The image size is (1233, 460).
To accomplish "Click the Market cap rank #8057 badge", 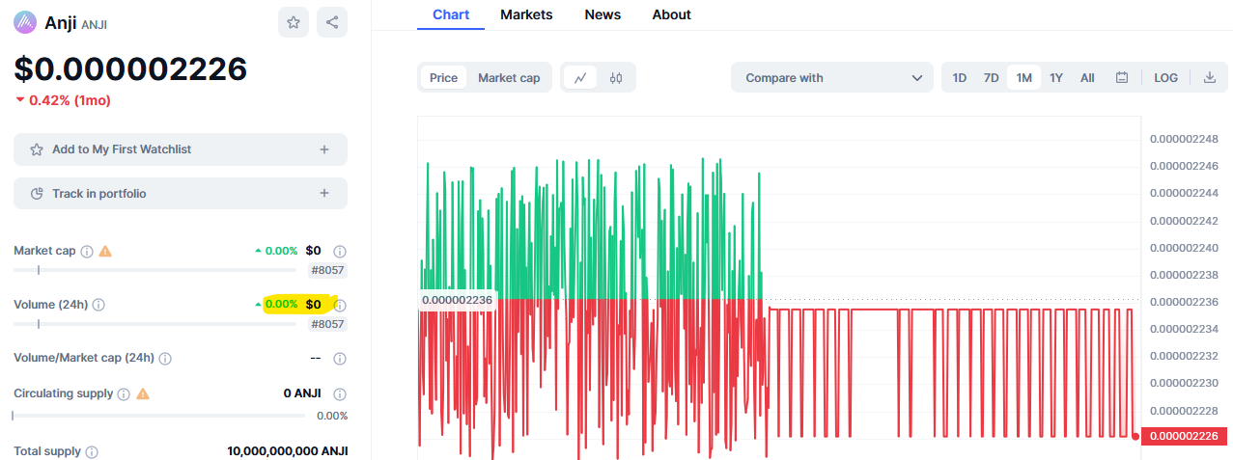I will pyautogui.click(x=327, y=270).
